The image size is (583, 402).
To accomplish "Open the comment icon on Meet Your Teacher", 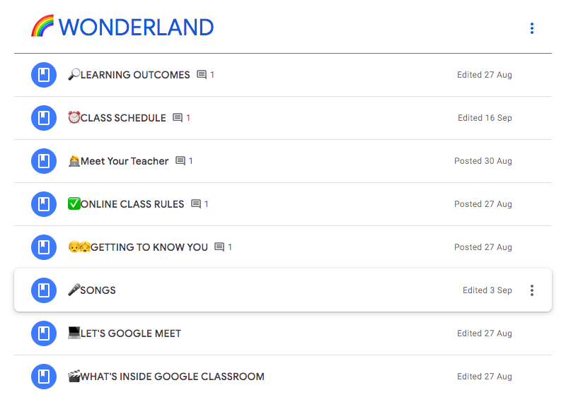I will coord(180,160).
